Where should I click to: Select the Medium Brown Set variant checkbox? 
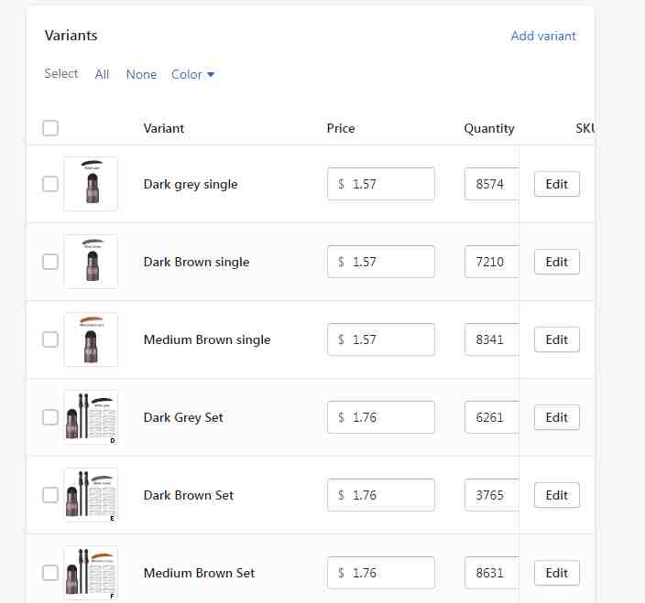point(50,573)
